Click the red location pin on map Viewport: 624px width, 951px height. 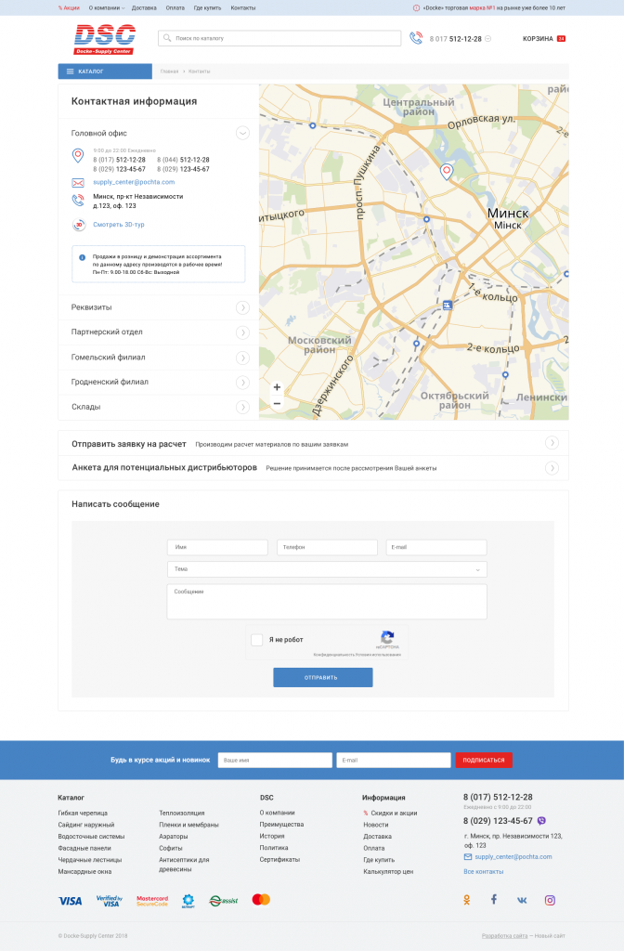click(x=447, y=172)
